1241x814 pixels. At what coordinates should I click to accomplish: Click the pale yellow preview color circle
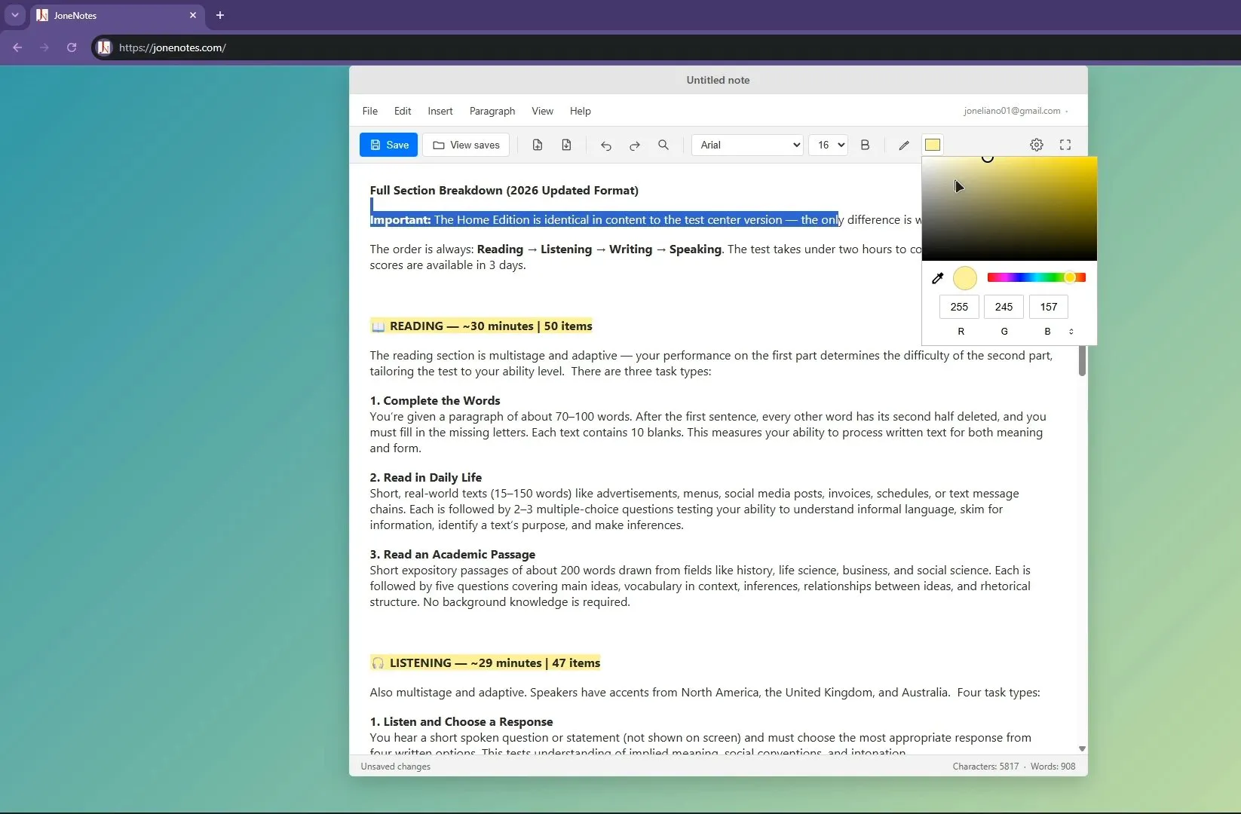point(964,278)
